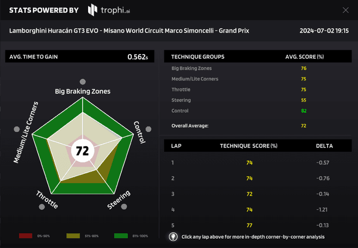358x248 pixels.
Task: Click the olive 51%-80% legend swatch
Action: 73,236
